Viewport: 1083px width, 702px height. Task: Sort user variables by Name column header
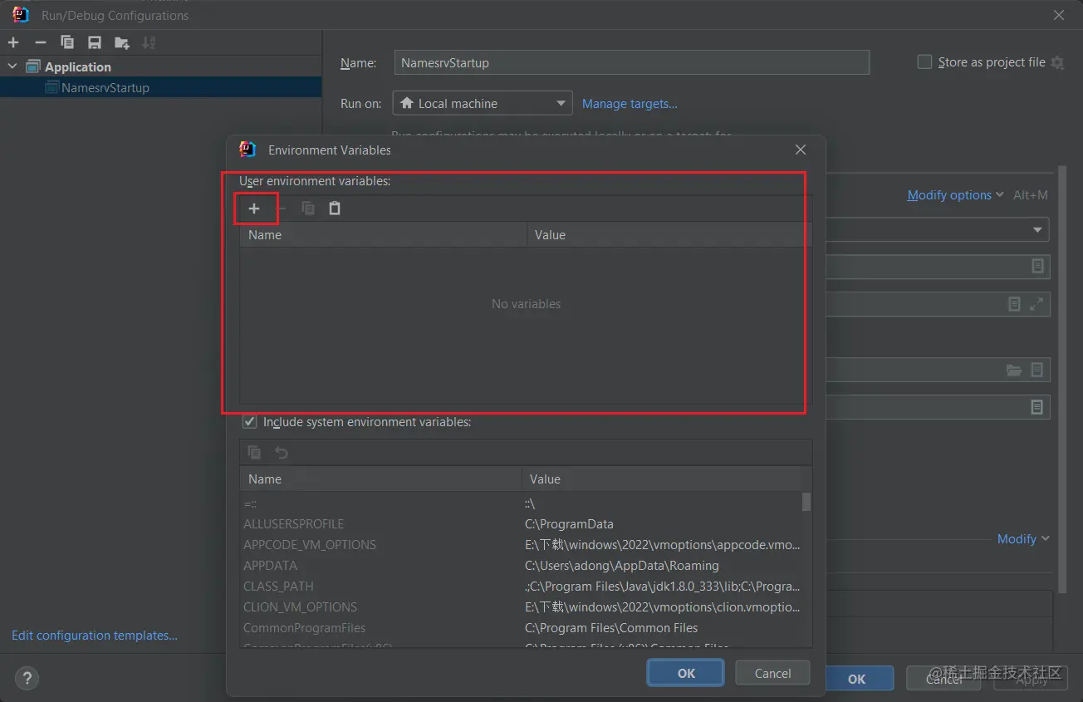click(x=383, y=235)
